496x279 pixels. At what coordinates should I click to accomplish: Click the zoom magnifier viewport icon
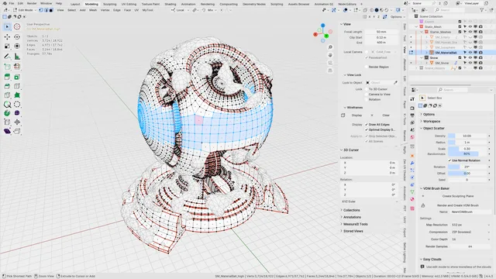point(330,47)
